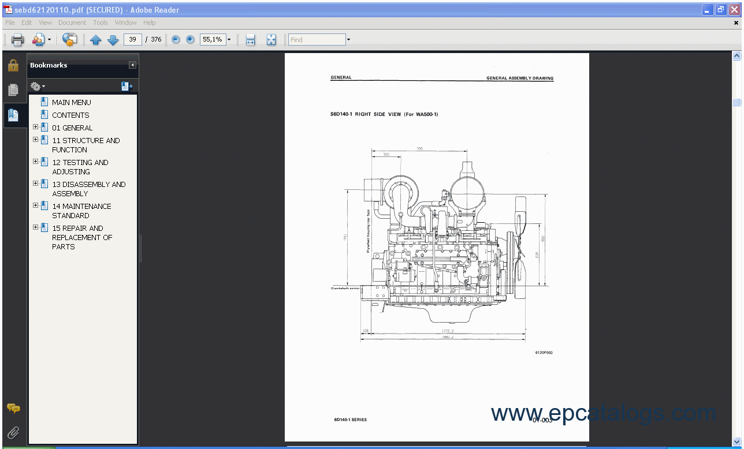
Task: Zoom out with the minus button
Action: tap(176, 40)
